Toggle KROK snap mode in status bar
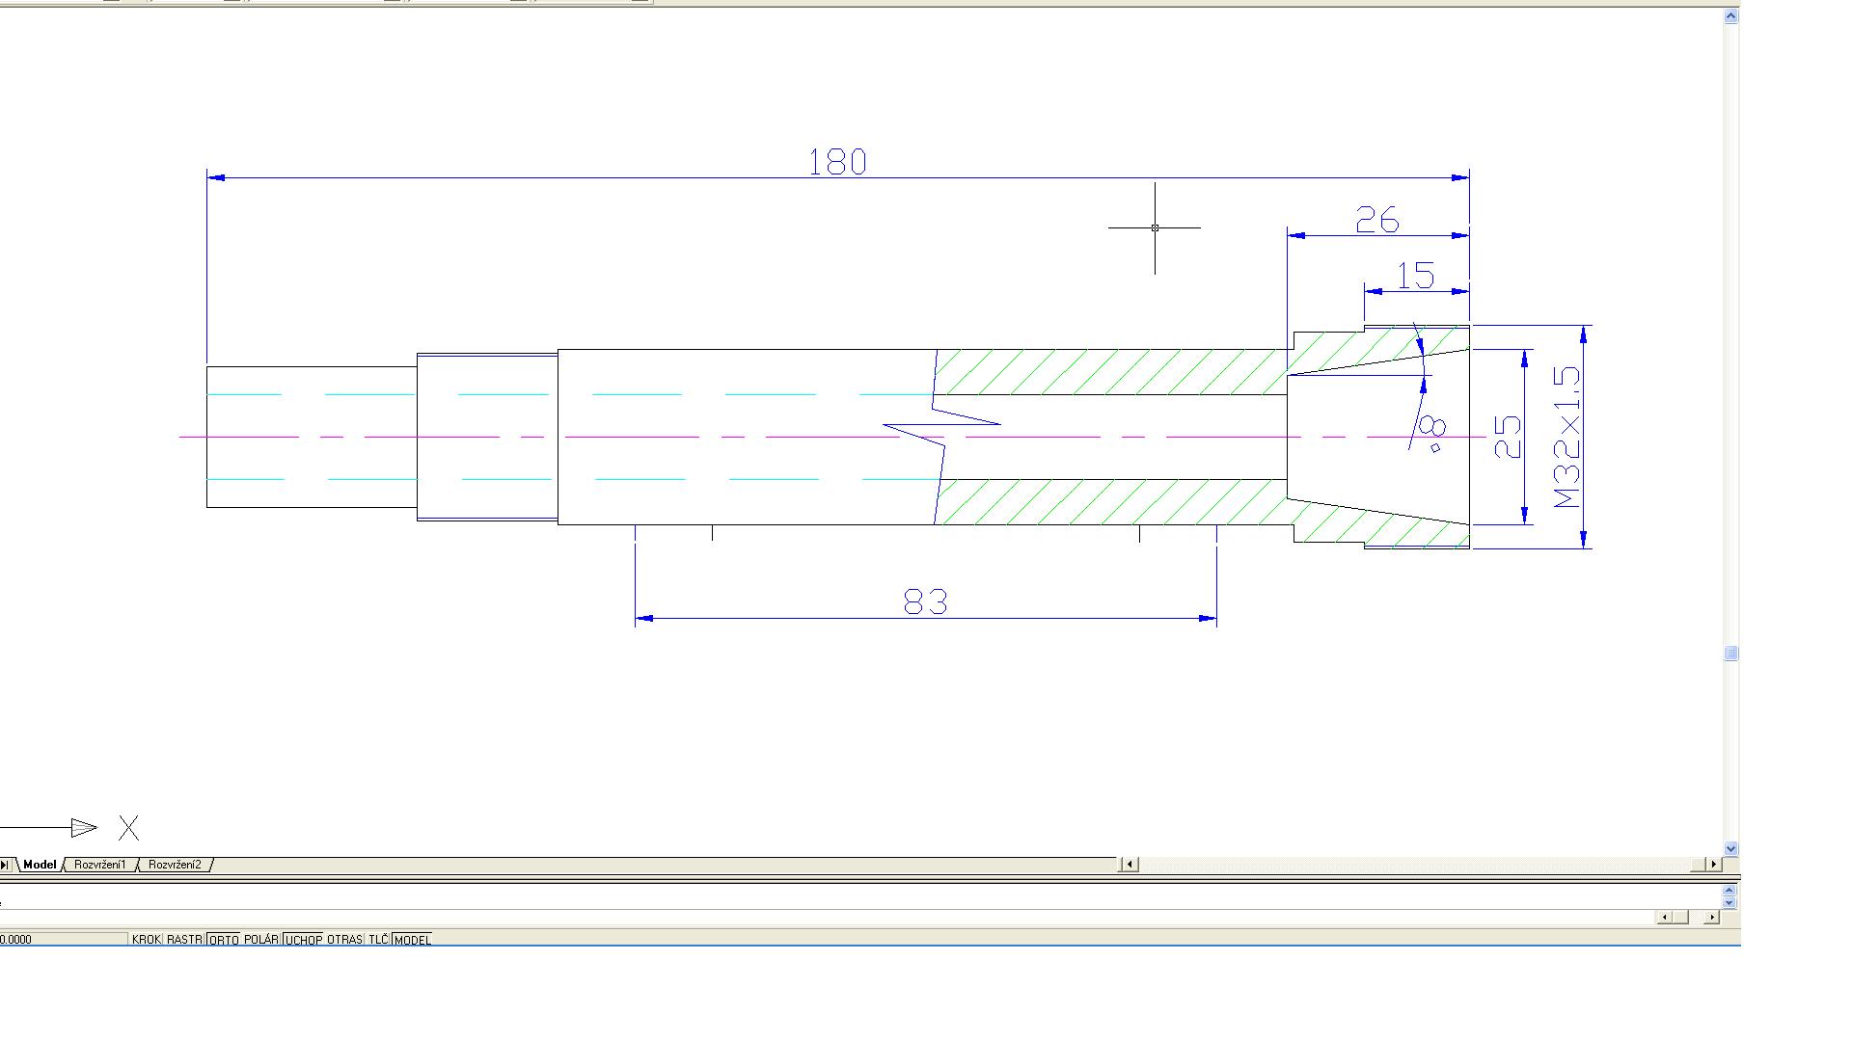Screen dimensions: 1852x1041 point(146,939)
